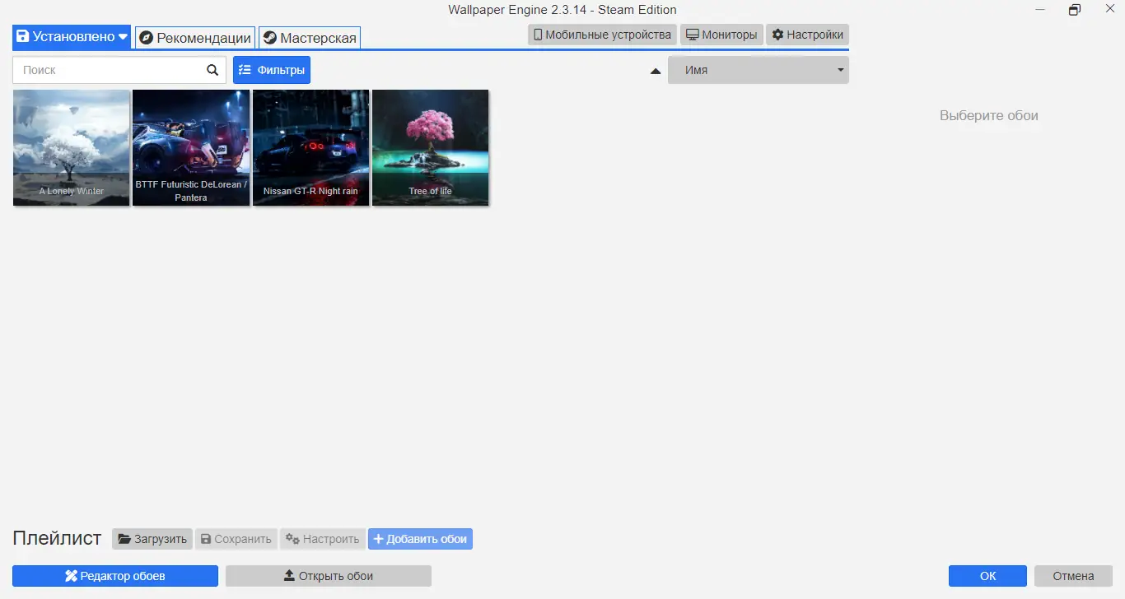Click Настроить playlist button
Screen dimensions: 1125x599
tap(323, 539)
